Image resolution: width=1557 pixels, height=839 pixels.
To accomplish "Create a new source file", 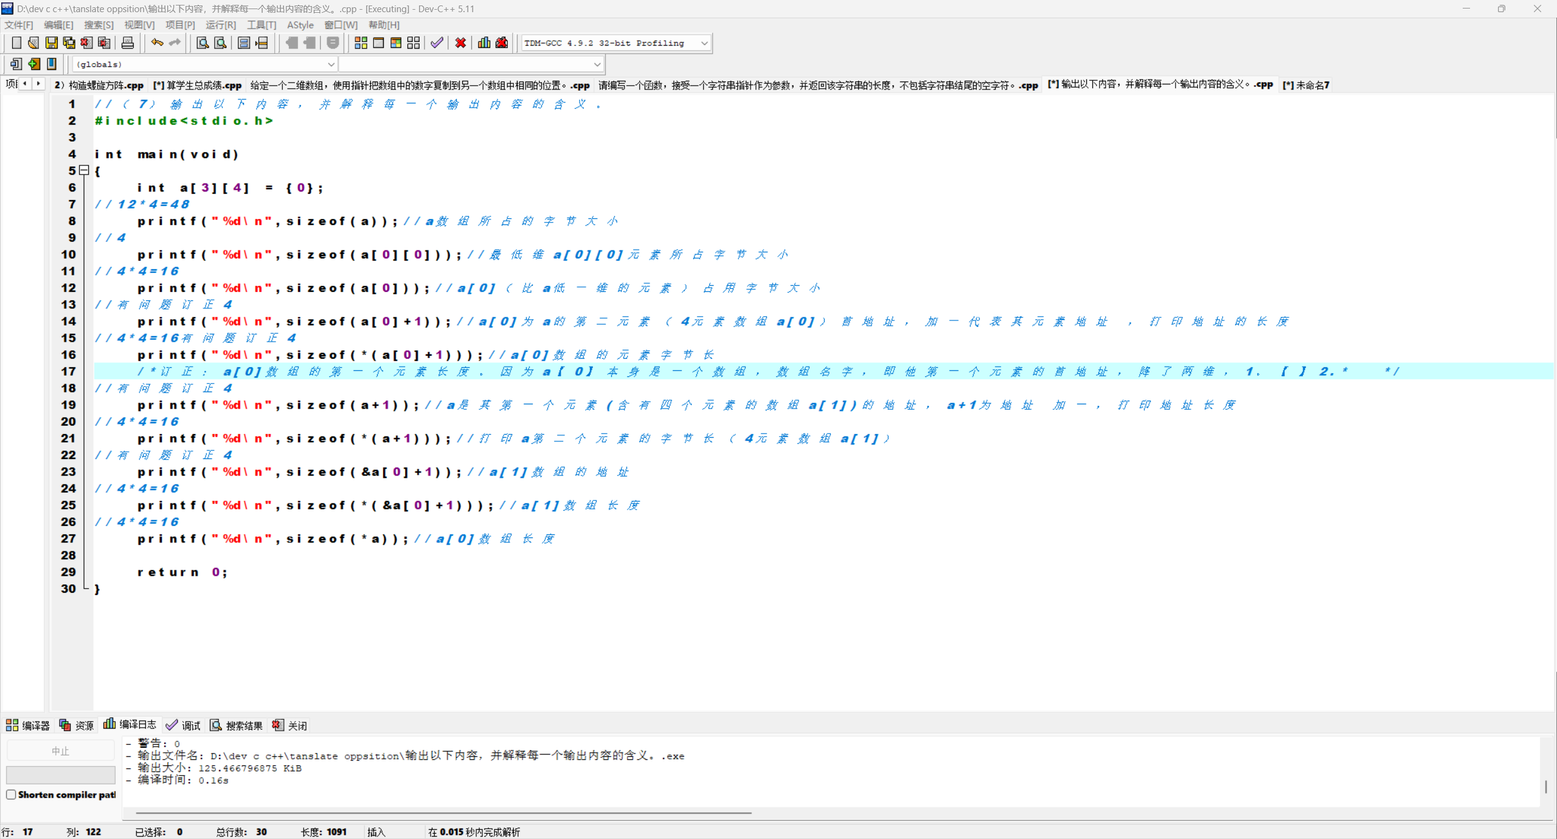I will (x=16, y=43).
